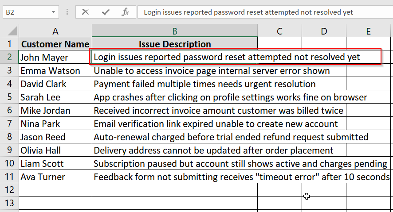393x212 pixels.
Task: Select cell containing Emma Watson
Action: click(x=55, y=70)
